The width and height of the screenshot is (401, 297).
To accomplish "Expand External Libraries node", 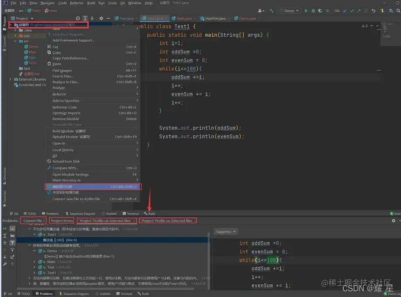I will [10, 79].
